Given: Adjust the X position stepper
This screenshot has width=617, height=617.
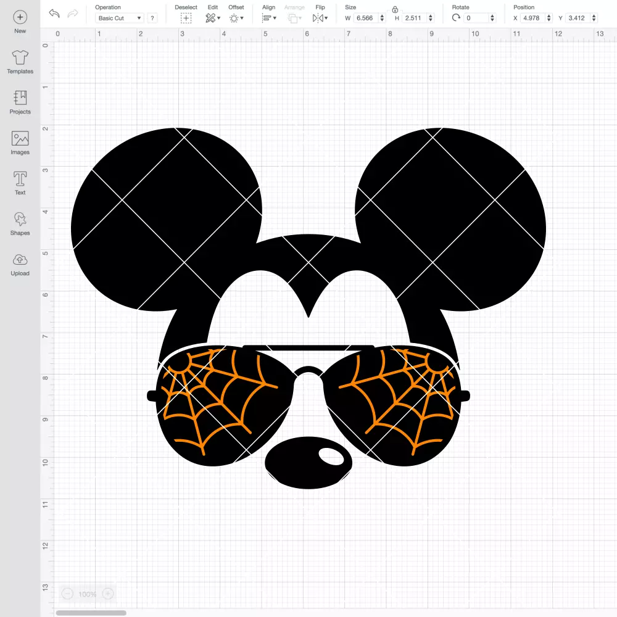Looking at the screenshot, I should click(x=549, y=18).
